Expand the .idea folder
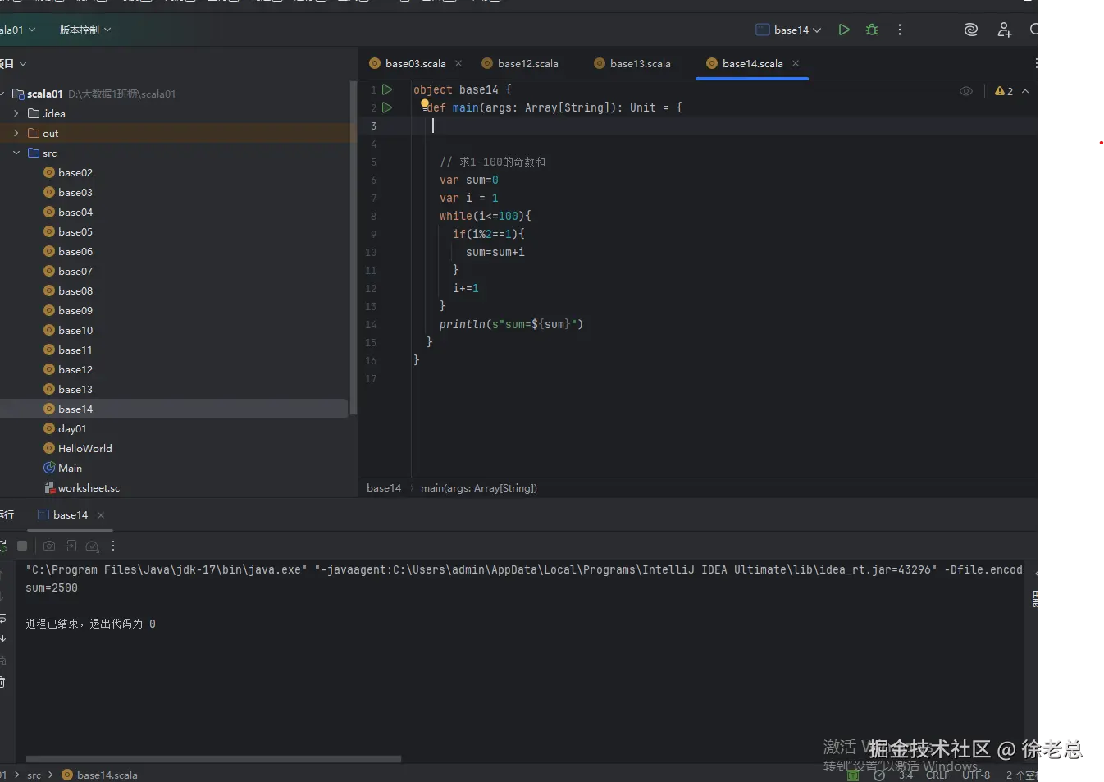This screenshot has height=782, width=1104. [16, 113]
